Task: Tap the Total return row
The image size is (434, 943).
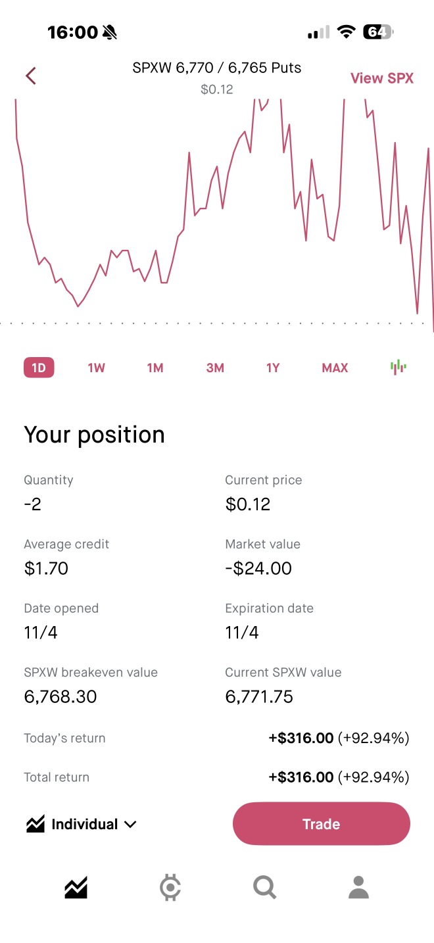Action: 217,777
